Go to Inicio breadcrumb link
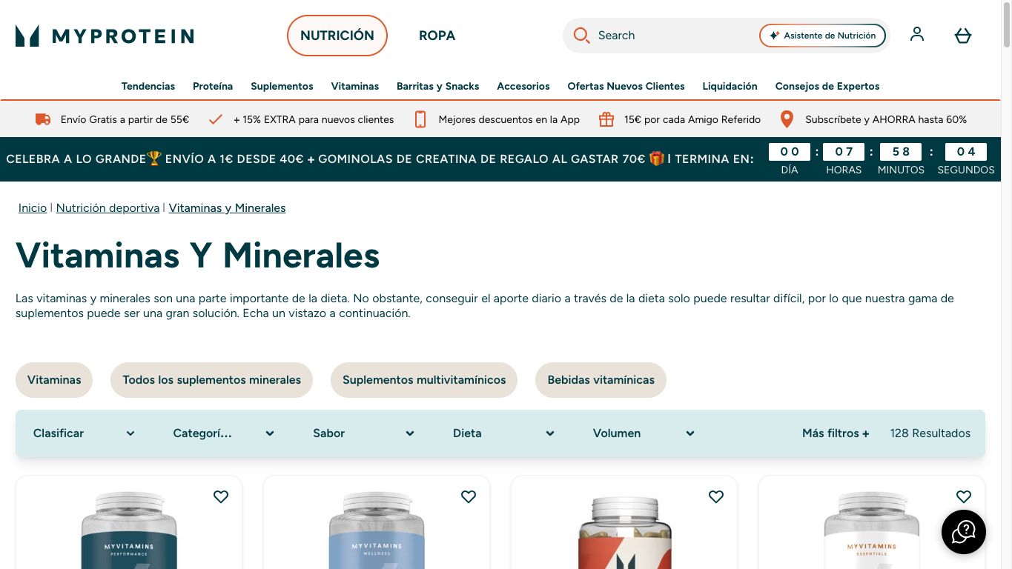 33,208
